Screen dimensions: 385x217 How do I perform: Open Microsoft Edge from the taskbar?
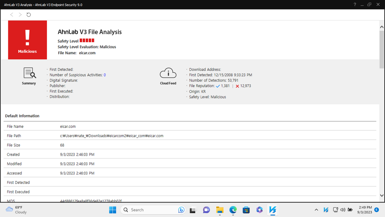coord(233,210)
